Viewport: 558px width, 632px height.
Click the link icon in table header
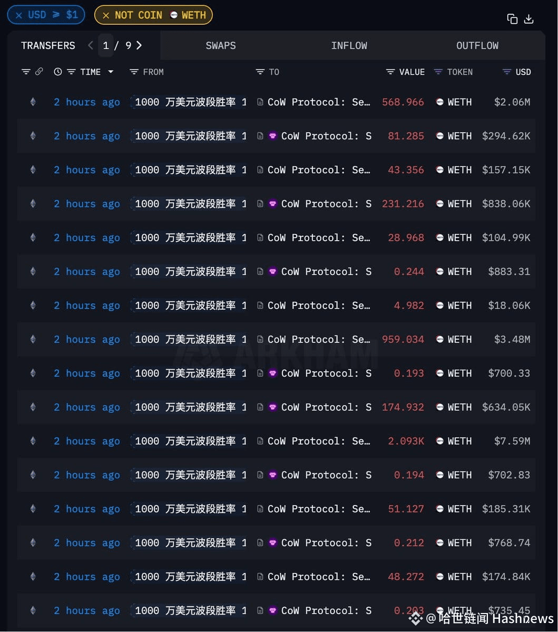(39, 72)
